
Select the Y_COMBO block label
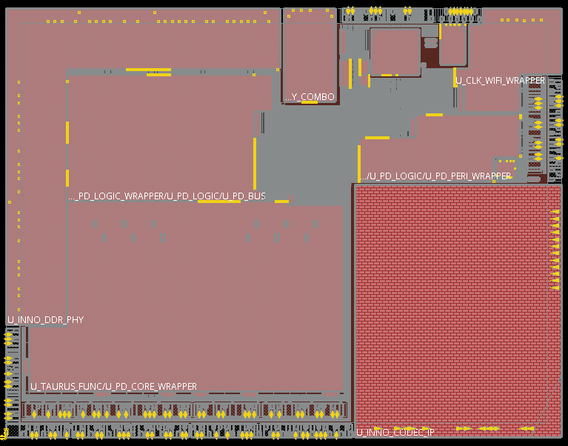click(x=310, y=97)
